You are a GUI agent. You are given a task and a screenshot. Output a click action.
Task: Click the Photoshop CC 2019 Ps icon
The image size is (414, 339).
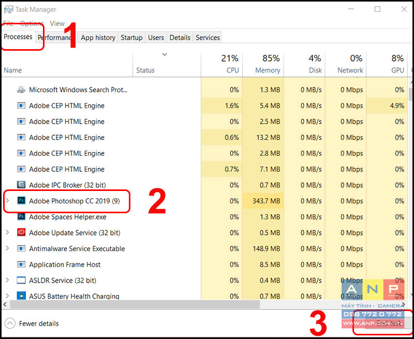tap(21, 201)
